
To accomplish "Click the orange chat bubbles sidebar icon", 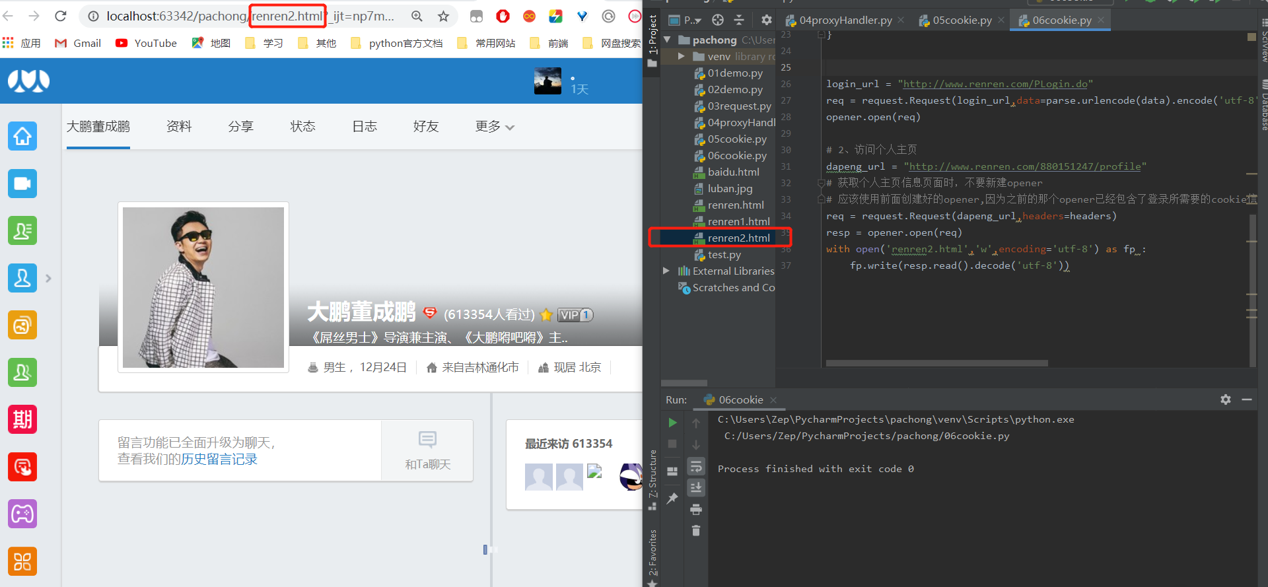I will [x=22, y=325].
